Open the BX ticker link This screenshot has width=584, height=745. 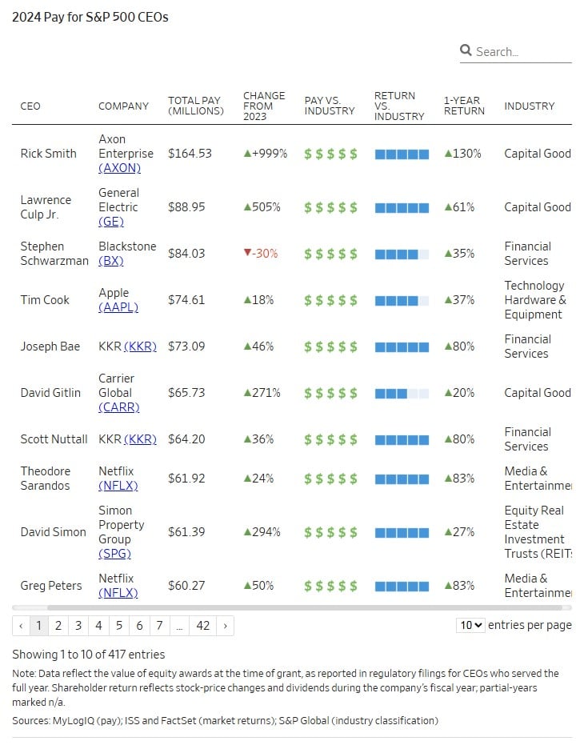(110, 261)
